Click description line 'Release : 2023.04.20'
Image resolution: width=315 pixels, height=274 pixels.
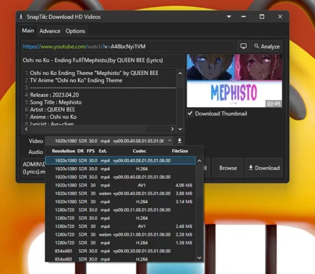55,95
